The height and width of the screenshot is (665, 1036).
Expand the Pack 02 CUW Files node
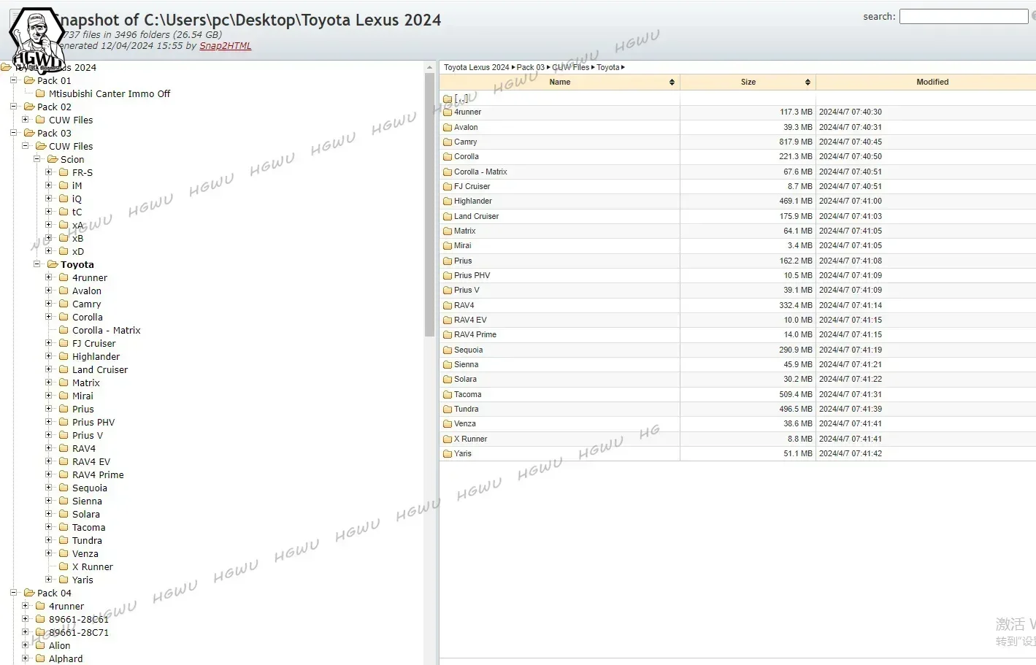26,120
